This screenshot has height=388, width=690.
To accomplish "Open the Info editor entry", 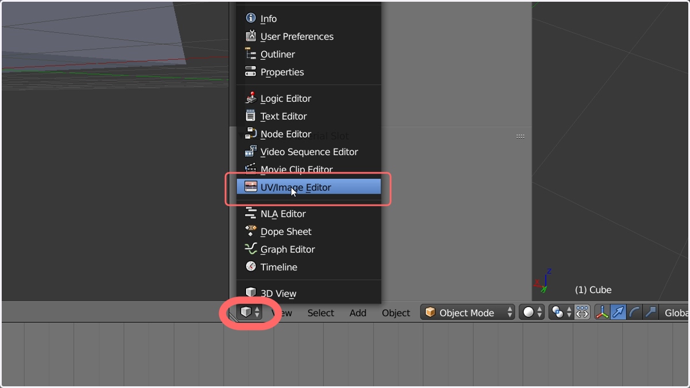I will click(x=309, y=18).
